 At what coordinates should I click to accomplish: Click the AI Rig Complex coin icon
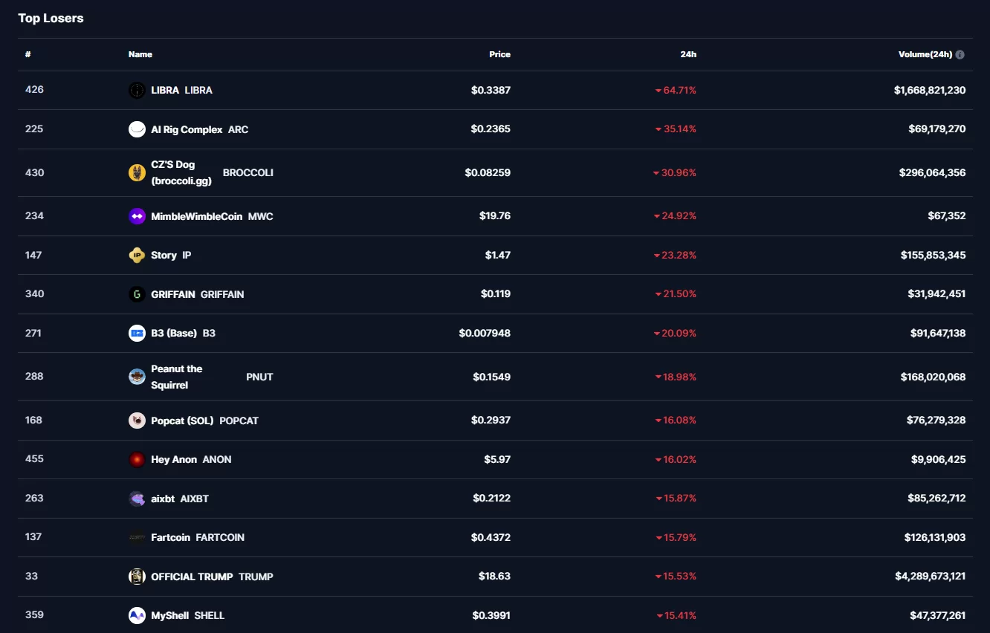click(137, 129)
